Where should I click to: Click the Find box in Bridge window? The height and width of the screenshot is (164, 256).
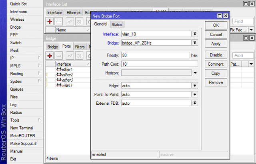coord(243,56)
